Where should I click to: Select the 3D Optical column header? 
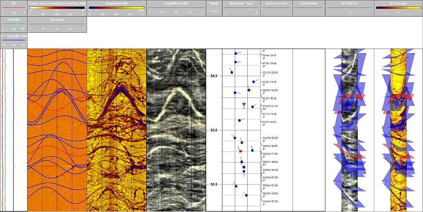(349, 4)
